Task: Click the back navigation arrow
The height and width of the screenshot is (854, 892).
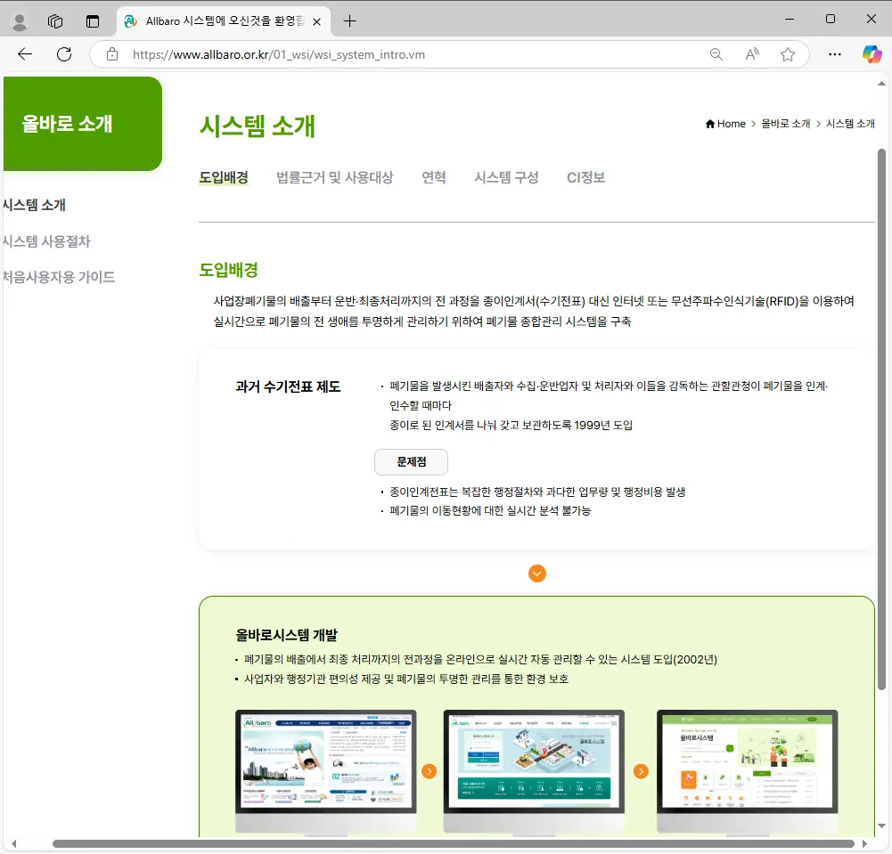Action: pyautogui.click(x=24, y=54)
